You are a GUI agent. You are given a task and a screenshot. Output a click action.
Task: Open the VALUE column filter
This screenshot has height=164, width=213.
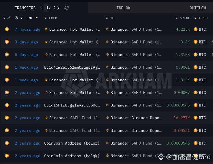tap(177, 18)
